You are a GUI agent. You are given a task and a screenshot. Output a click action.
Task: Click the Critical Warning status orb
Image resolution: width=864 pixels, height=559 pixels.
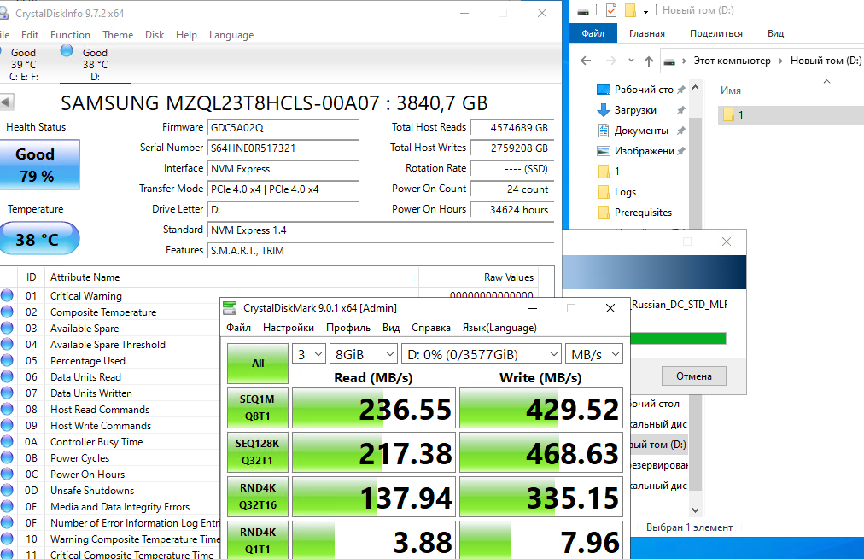(x=8, y=296)
